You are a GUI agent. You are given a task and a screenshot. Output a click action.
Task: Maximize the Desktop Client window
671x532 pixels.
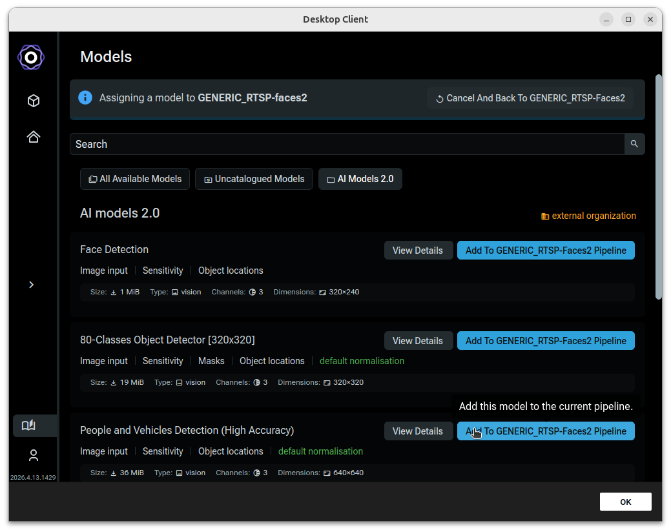[628, 19]
